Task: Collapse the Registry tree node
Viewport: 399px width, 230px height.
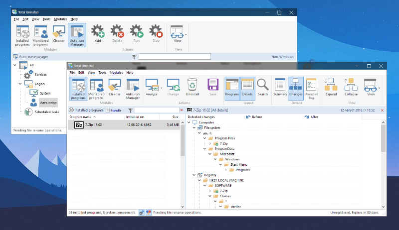Action: pos(194,175)
